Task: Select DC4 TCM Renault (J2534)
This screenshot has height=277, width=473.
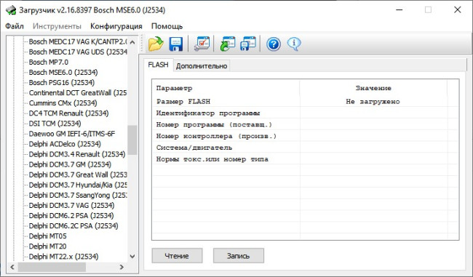Action: [69, 113]
